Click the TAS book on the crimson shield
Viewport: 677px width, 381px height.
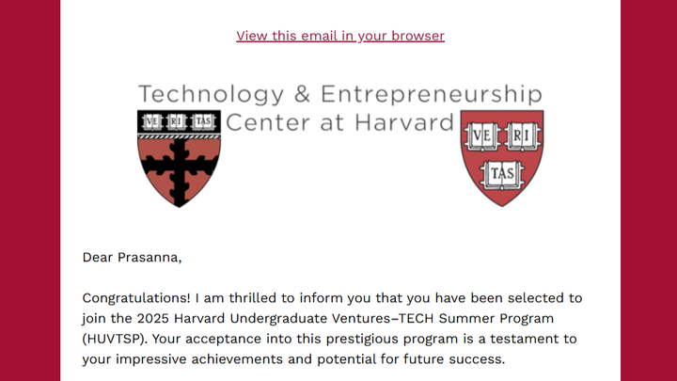point(502,175)
